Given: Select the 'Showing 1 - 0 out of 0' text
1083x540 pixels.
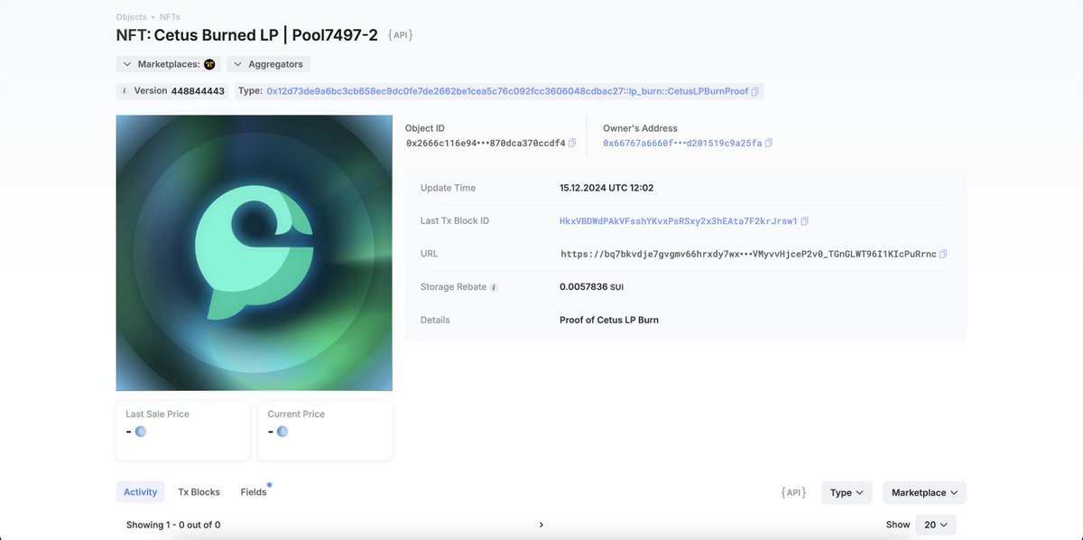Looking at the screenshot, I should (173, 525).
